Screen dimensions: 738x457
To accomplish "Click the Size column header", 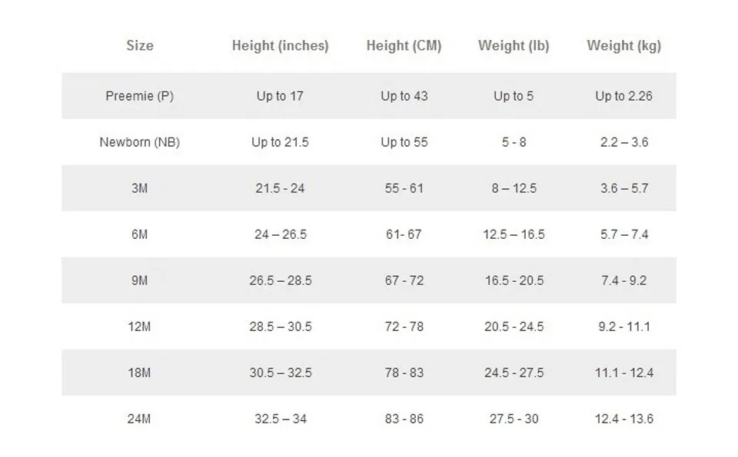I will 140,45.
